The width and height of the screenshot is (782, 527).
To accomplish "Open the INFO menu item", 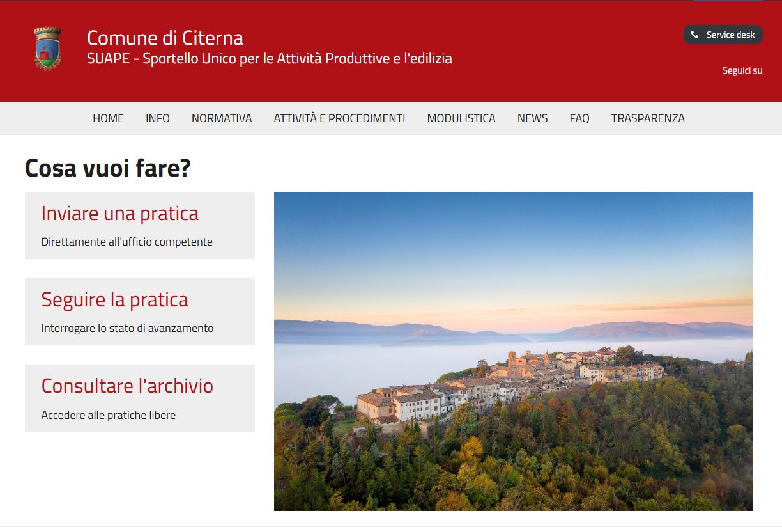I will [158, 118].
